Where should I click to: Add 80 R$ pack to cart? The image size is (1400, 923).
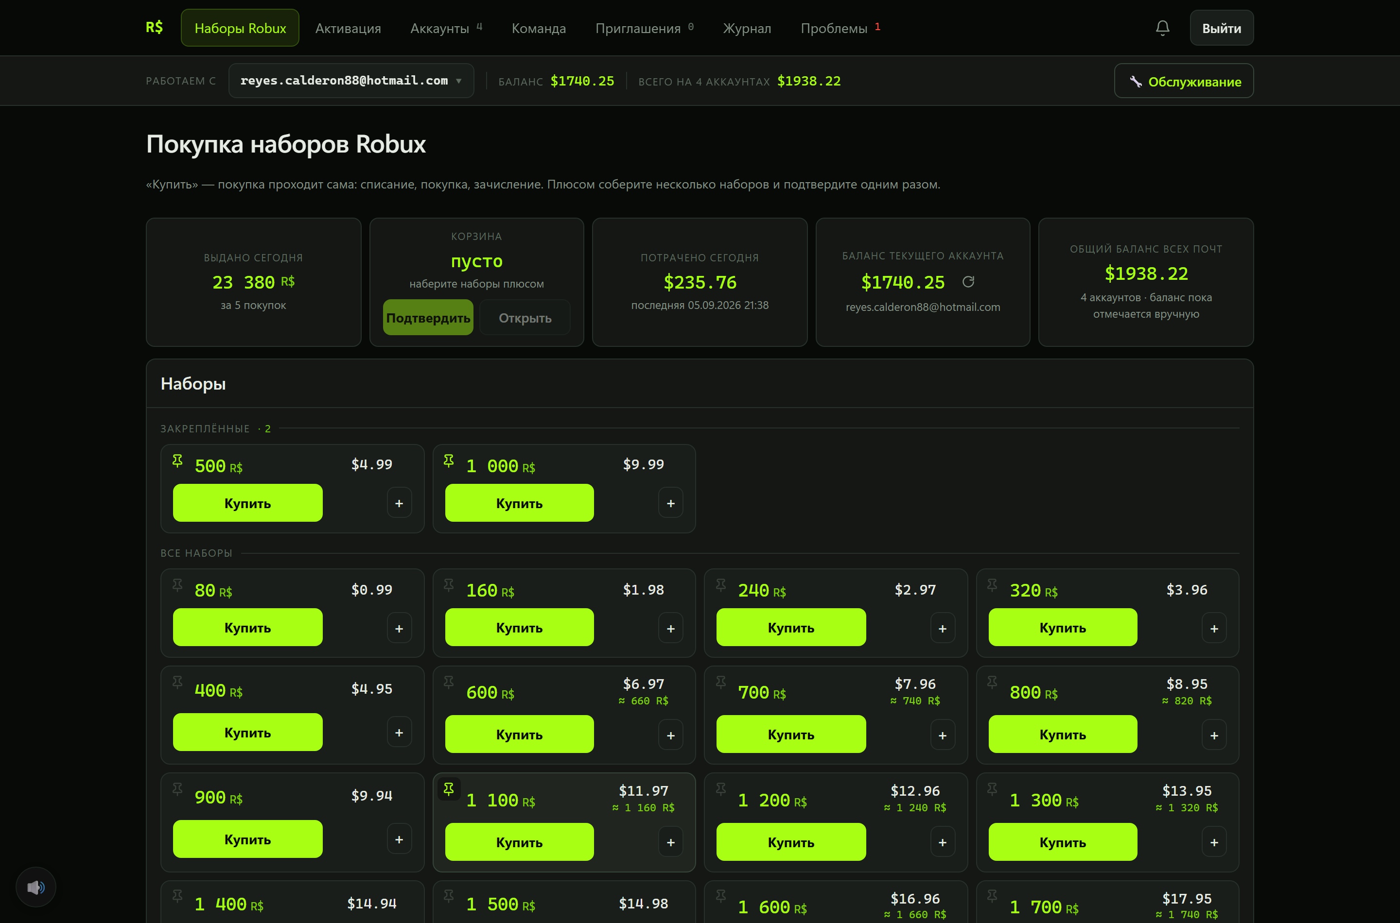point(399,628)
